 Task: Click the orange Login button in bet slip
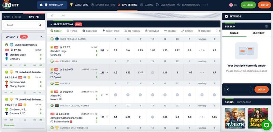(x=261, y=90)
